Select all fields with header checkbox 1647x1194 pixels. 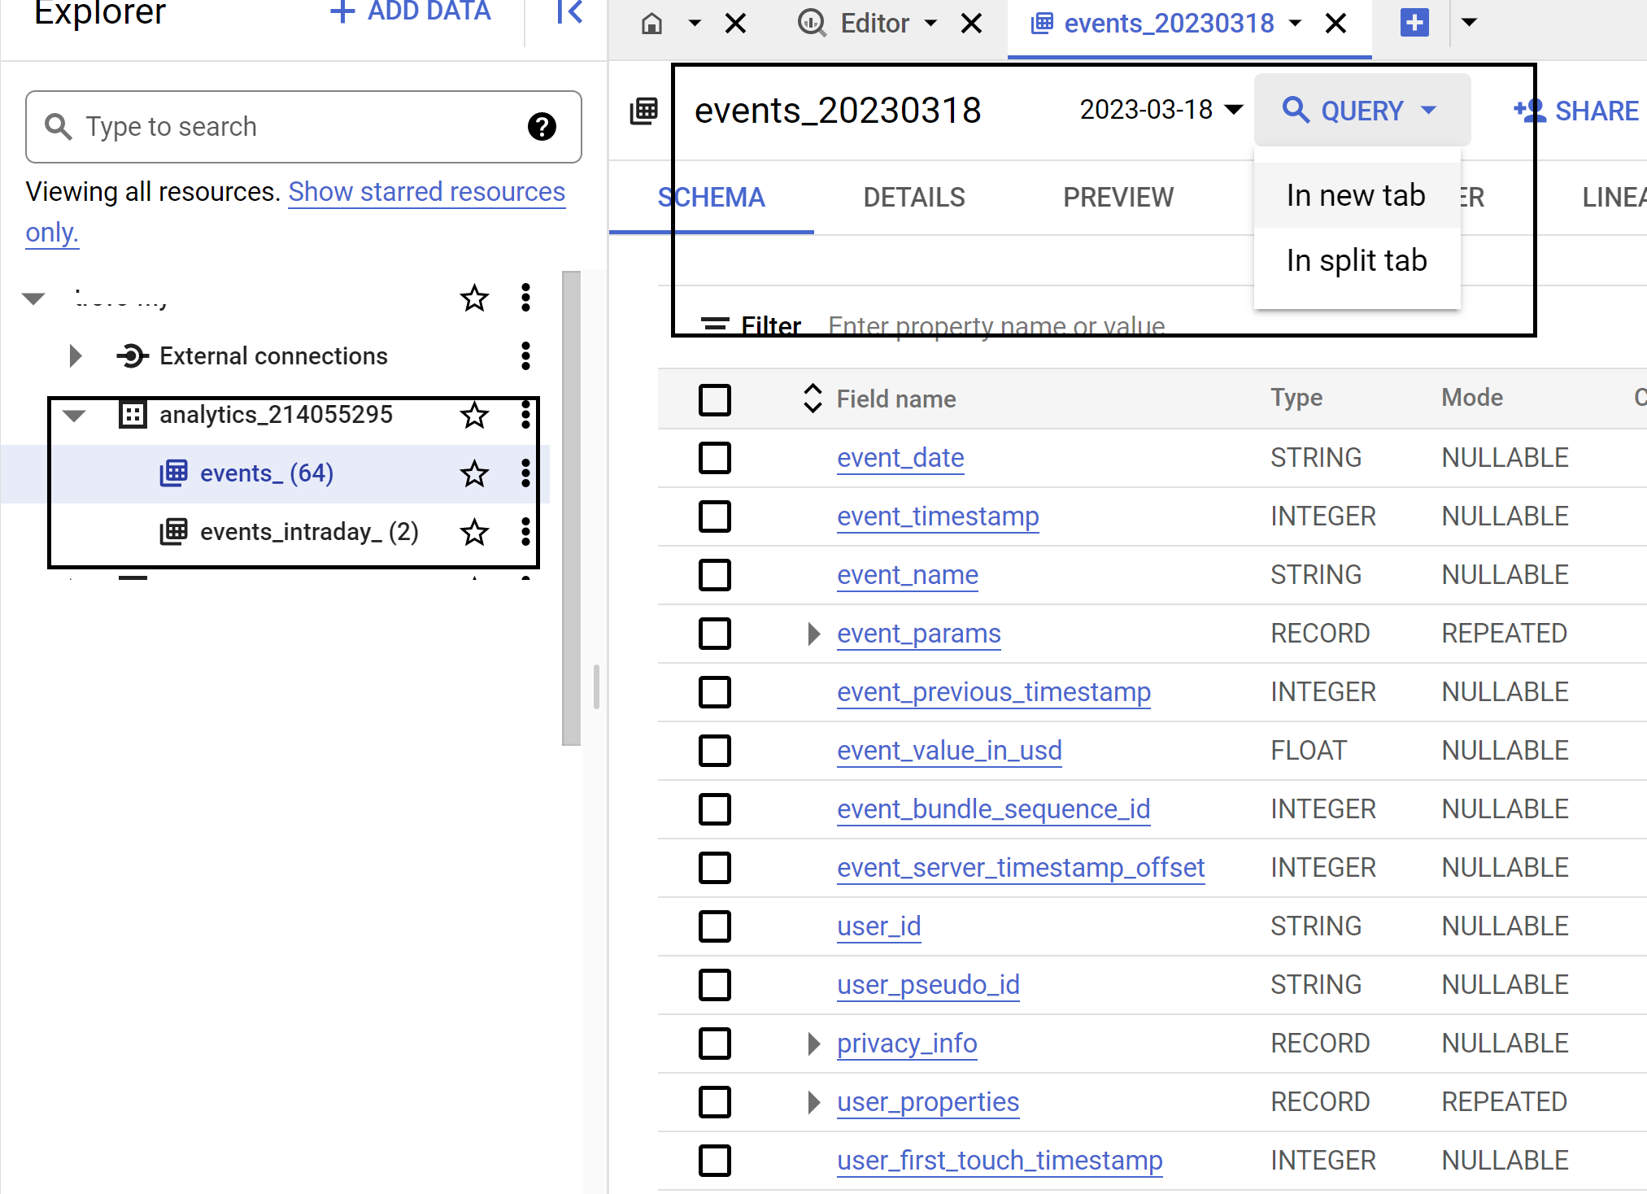click(715, 399)
